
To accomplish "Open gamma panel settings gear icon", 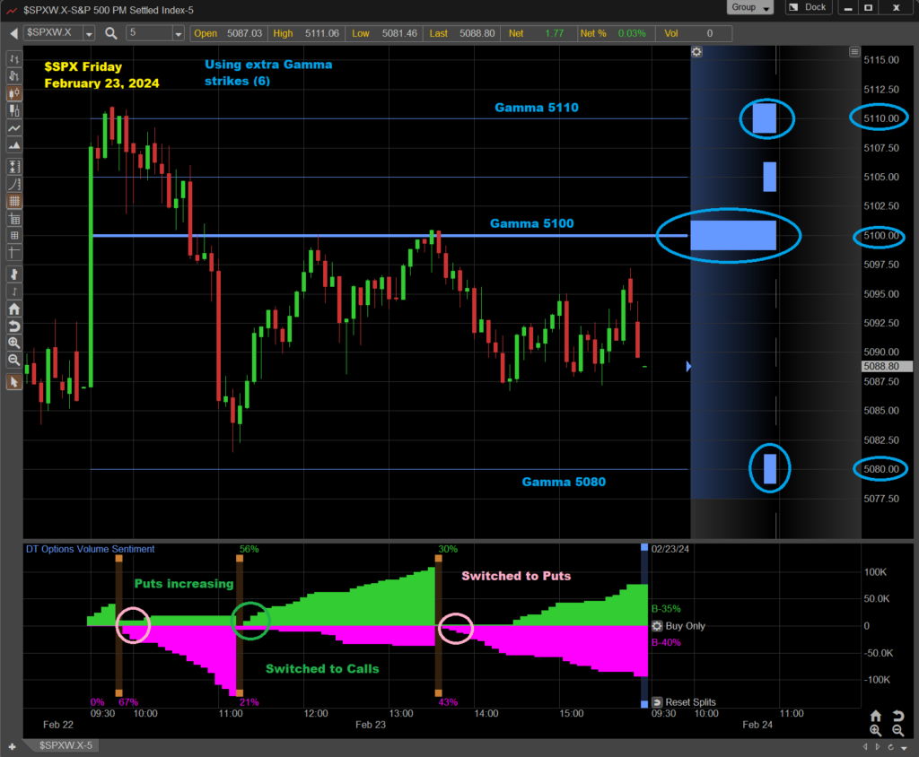I will [x=696, y=52].
